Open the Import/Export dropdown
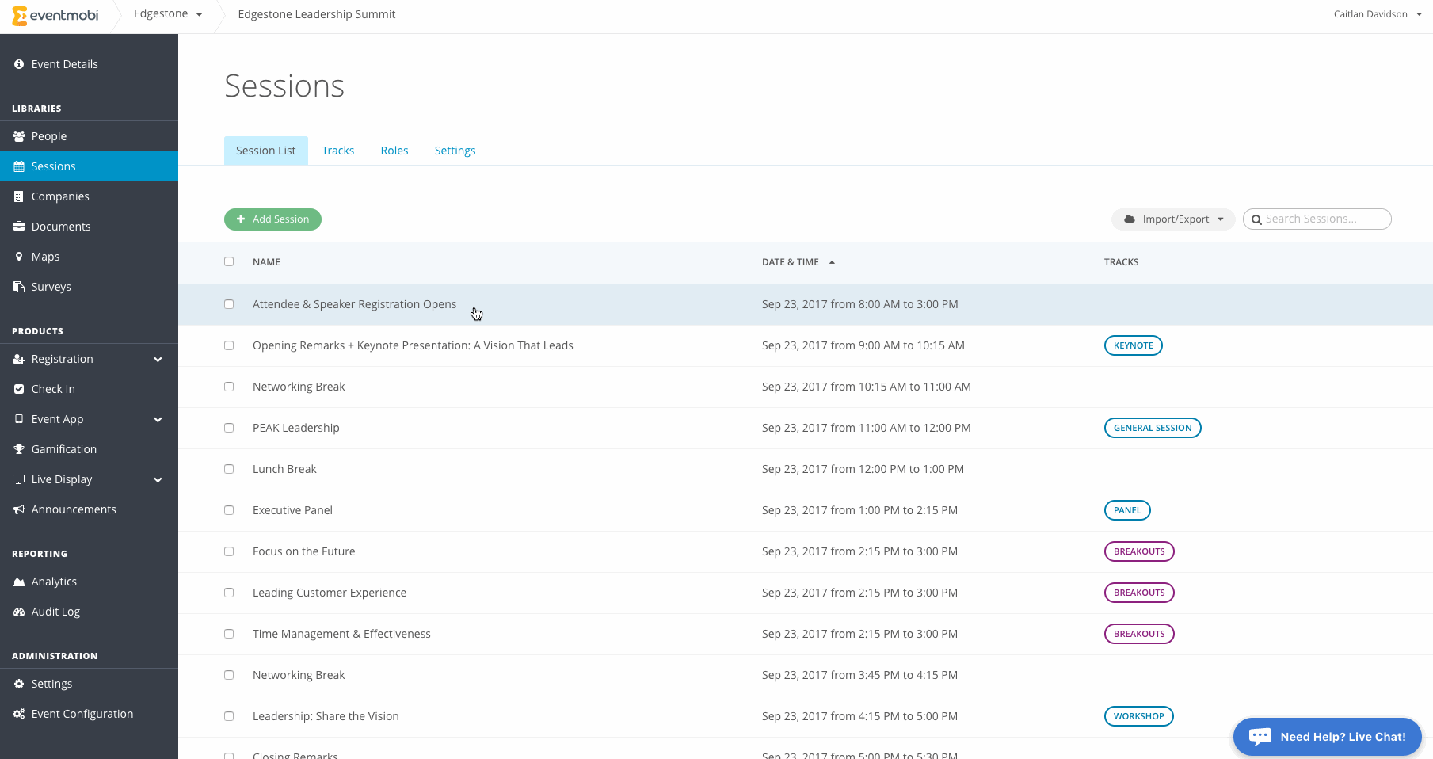The image size is (1433, 759). point(1173,219)
